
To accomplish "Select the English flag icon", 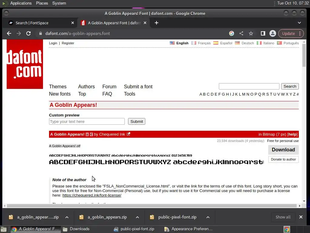I will pos(172,43).
